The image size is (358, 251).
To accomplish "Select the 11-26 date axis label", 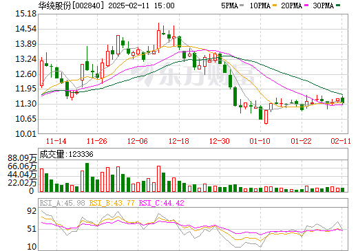I will point(97,141).
